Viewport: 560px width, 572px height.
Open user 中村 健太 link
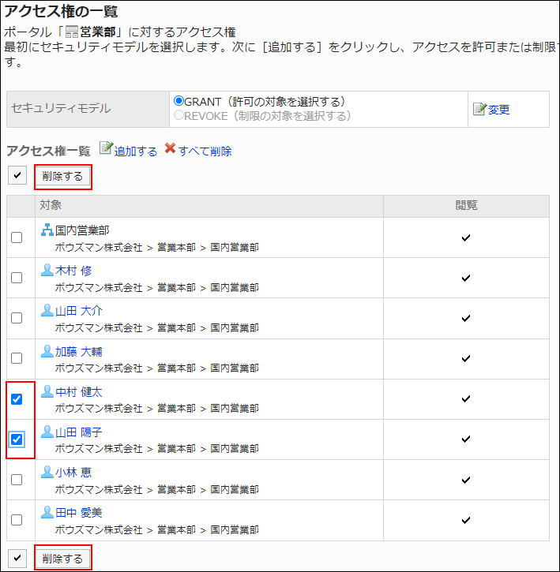point(79,392)
